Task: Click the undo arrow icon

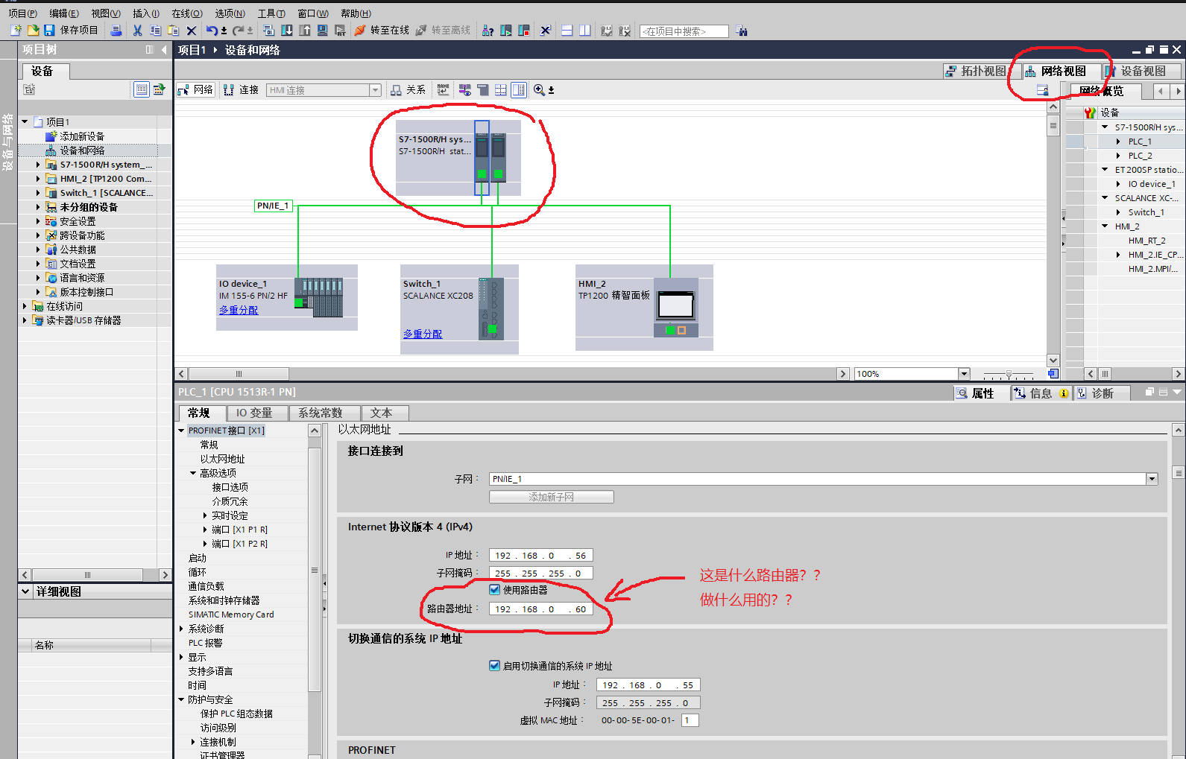Action: tap(212, 31)
